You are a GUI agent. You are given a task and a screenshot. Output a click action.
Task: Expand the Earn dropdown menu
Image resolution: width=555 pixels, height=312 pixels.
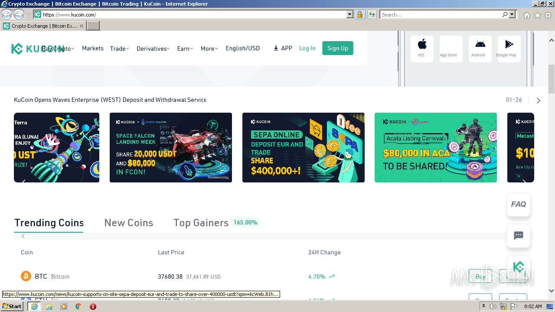click(x=185, y=49)
